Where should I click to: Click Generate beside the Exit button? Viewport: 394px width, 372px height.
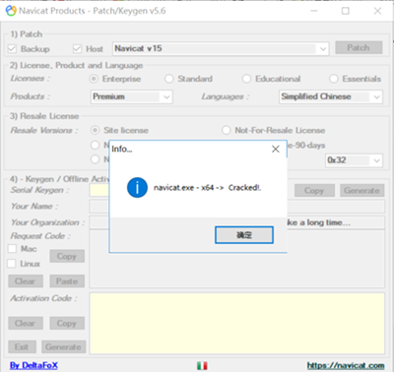click(63, 346)
